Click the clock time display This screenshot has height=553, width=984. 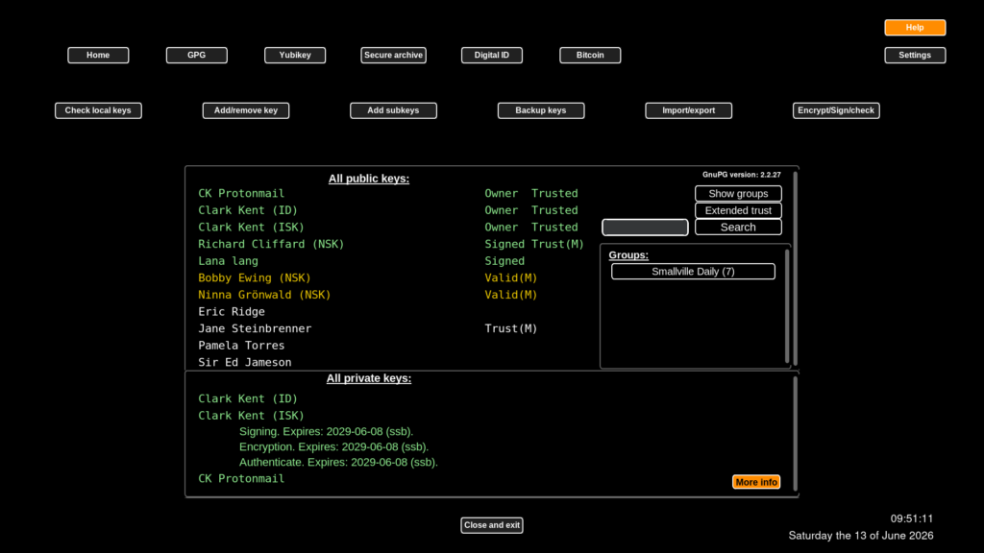point(912,518)
